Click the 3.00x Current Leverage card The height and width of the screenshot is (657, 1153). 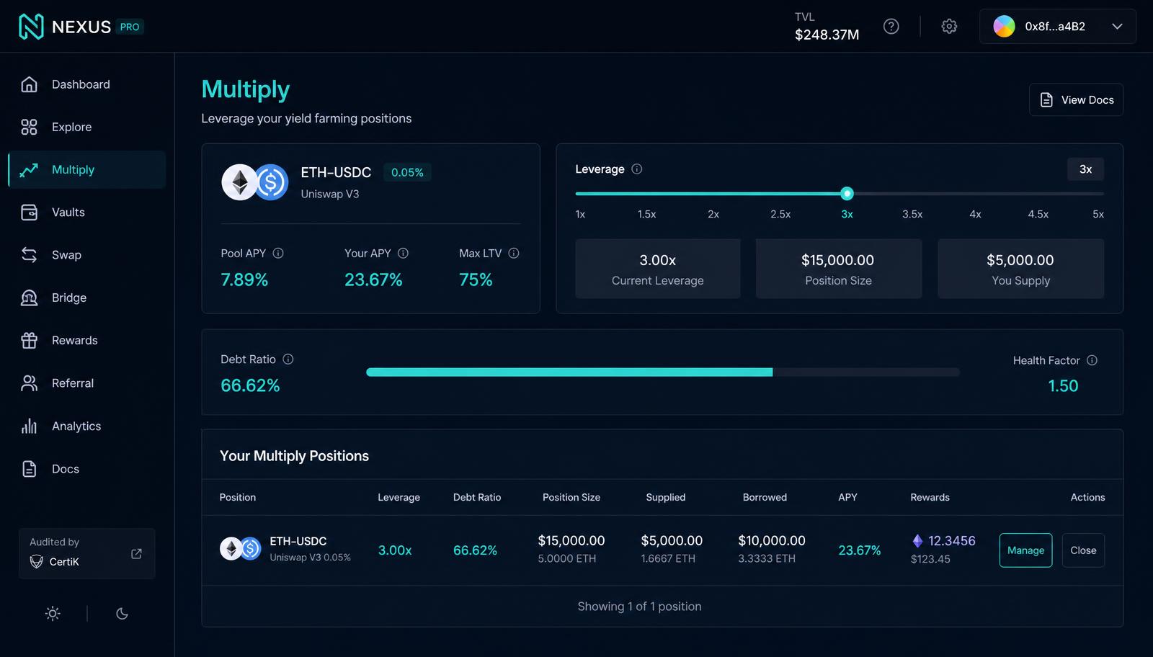click(658, 269)
